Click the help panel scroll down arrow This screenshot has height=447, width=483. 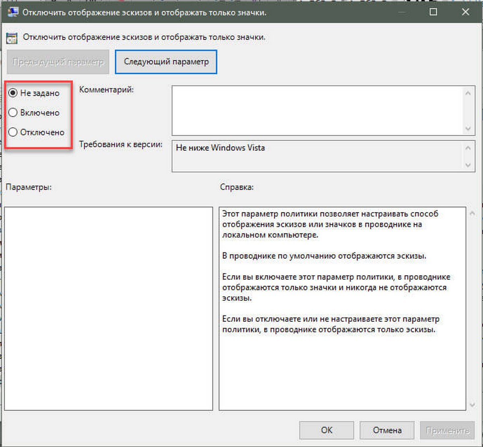pyautogui.click(x=473, y=405)
